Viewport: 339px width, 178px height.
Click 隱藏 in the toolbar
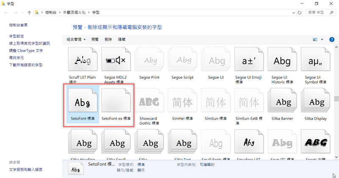pyautogui.click(x=122, y=39)
